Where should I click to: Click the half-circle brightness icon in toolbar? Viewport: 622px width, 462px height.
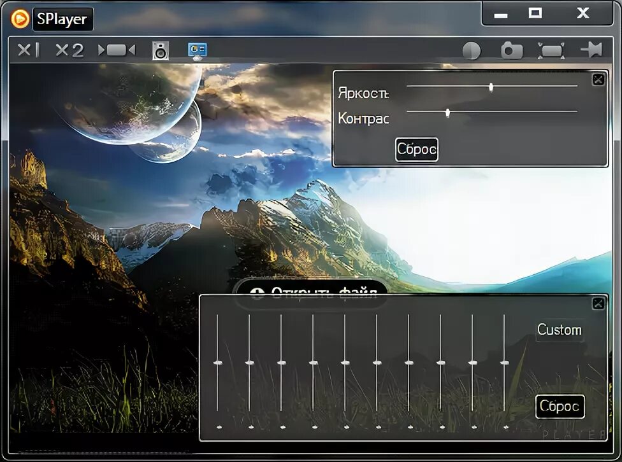472,51
